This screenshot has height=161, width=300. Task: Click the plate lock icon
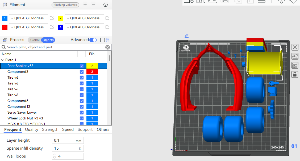[x=295, y=74]
